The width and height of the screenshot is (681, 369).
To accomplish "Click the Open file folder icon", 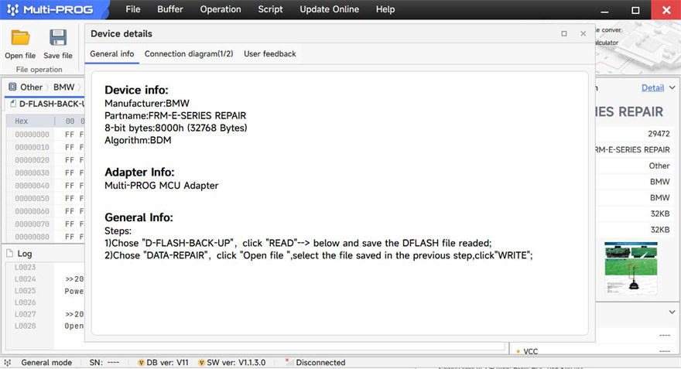I will (20, 38).
